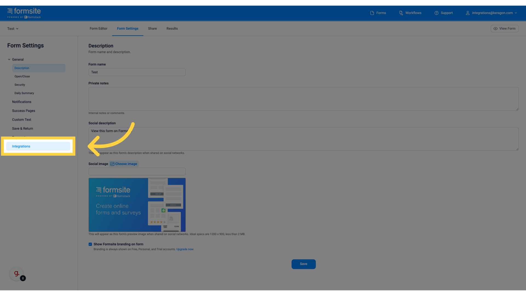Open Security settings
The image size is (526, 296).
pyautogui.click(x=20, y=85)
